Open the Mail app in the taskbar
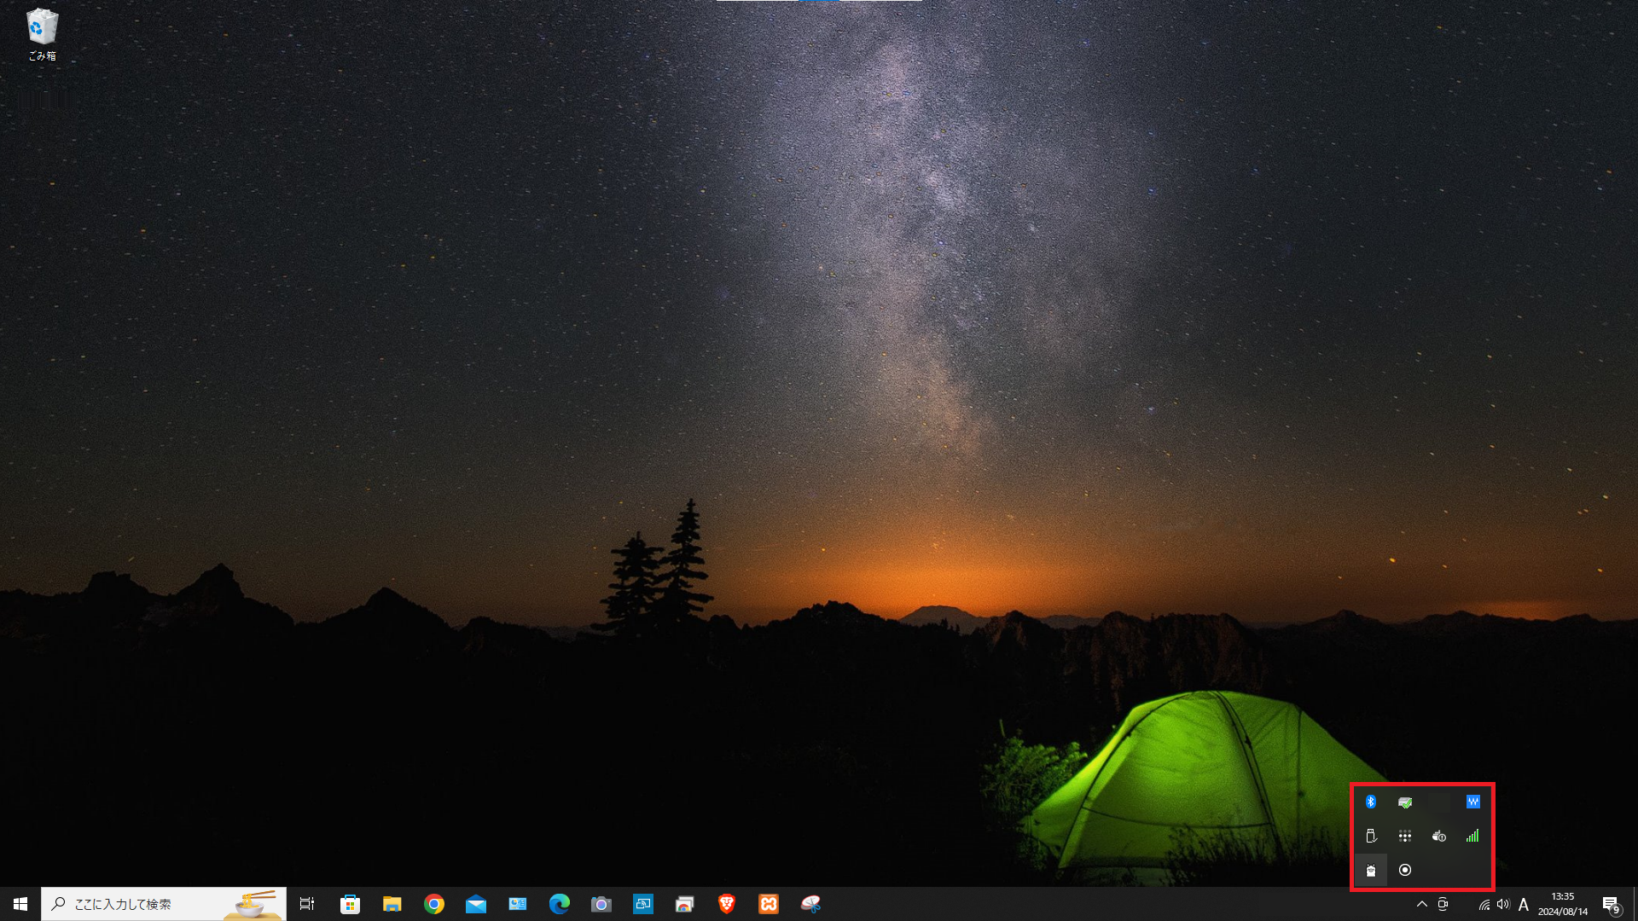This screenshot has width=1638, height=921. point(476,904)
